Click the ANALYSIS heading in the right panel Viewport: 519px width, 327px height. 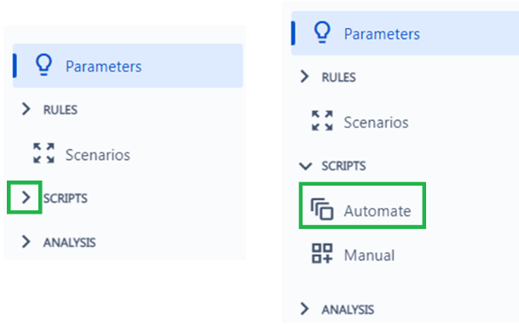[348, 310]
